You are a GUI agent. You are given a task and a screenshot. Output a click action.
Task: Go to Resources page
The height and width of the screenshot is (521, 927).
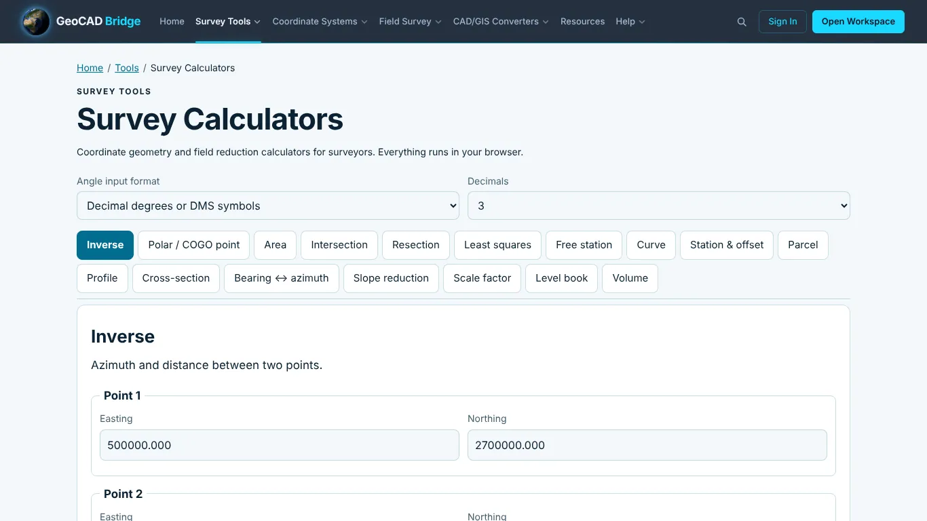[x=582, y=22]
